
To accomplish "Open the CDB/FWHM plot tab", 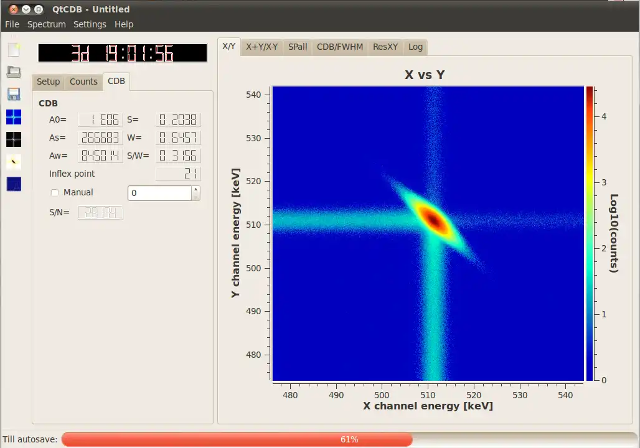I will click(340, 47).
